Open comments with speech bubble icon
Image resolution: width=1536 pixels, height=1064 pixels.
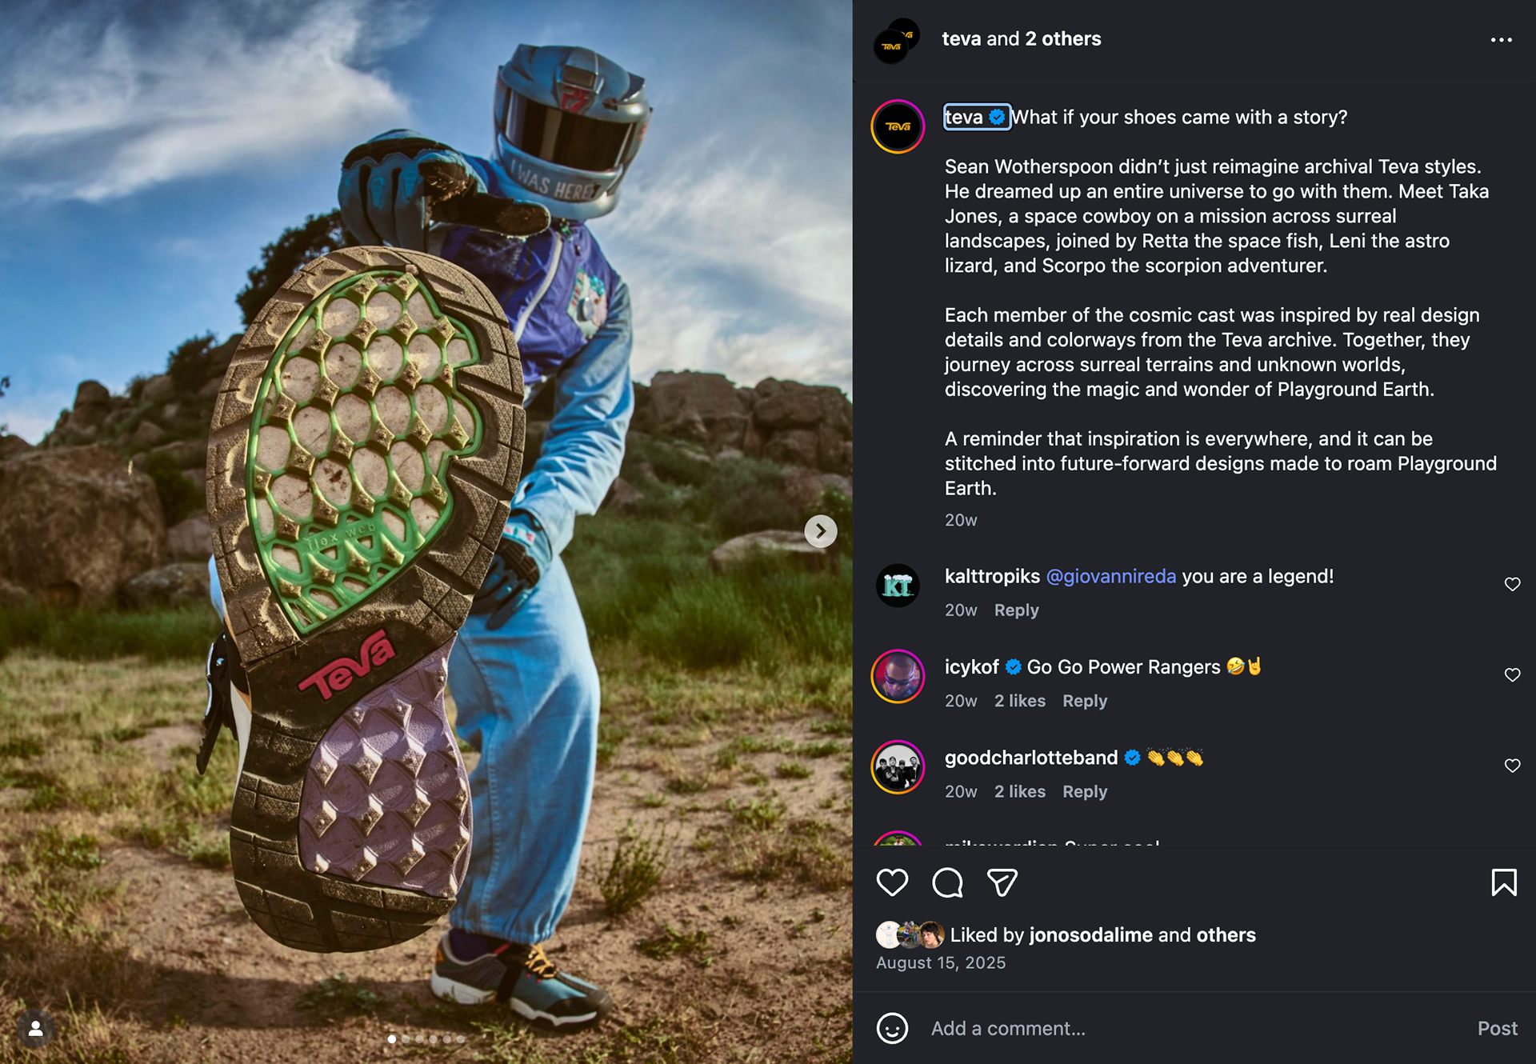pyautogui.click(x=947, y=882)
